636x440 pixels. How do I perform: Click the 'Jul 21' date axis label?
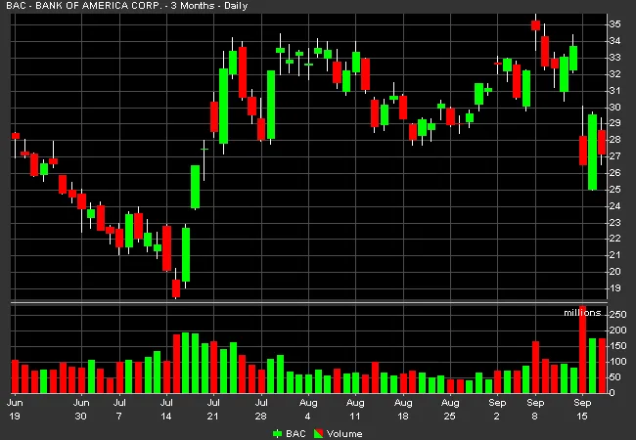click(x=213, y=410)
